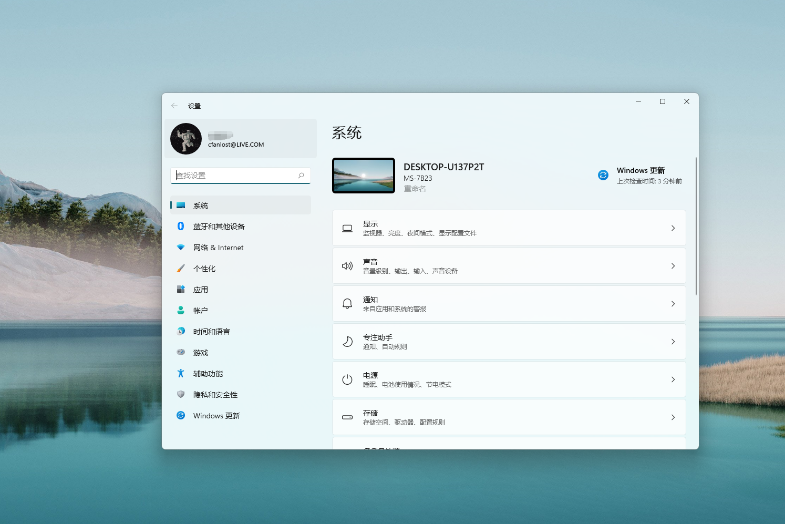
Task: Open 游戏 settings page
Action: pos(241,353)
